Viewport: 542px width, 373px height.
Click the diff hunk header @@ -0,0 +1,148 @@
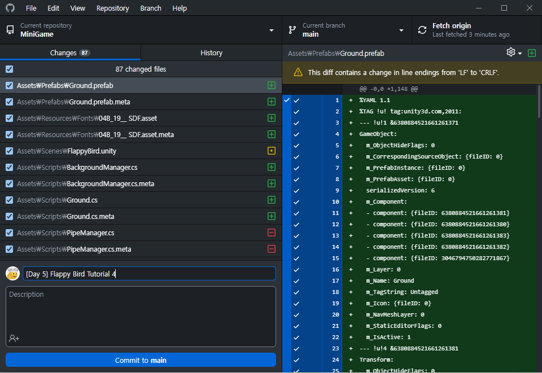pyautogui.click(x=388, y=89)
